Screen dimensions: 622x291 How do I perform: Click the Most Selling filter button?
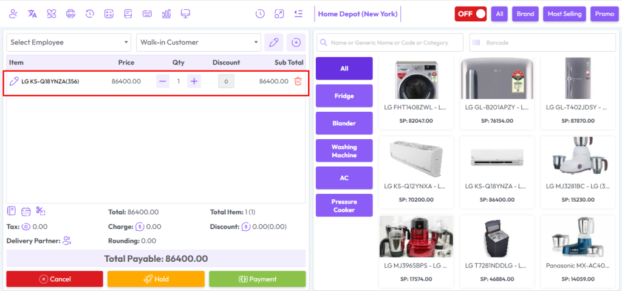564,14
